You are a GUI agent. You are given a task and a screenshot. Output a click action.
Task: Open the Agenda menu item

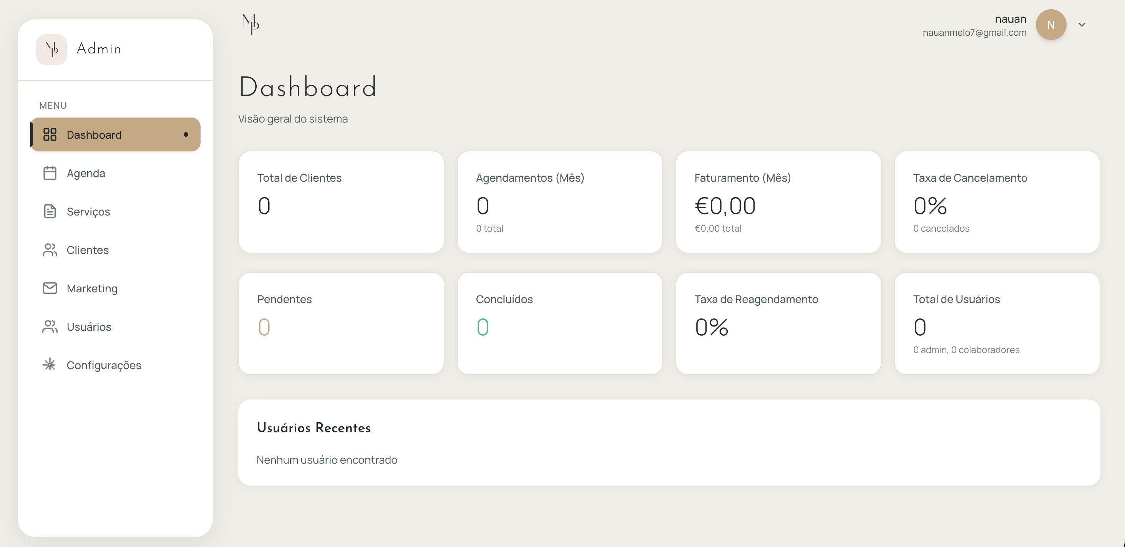[x=86, y=173]
